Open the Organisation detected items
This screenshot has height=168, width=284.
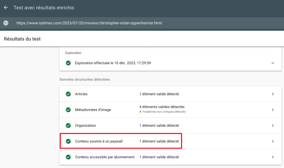(x=273, y=125)
